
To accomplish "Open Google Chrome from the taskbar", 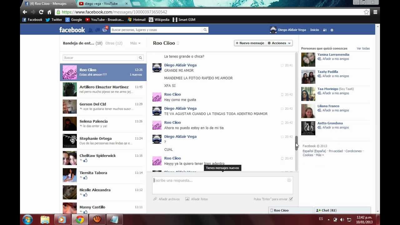I will click(80, 219).
